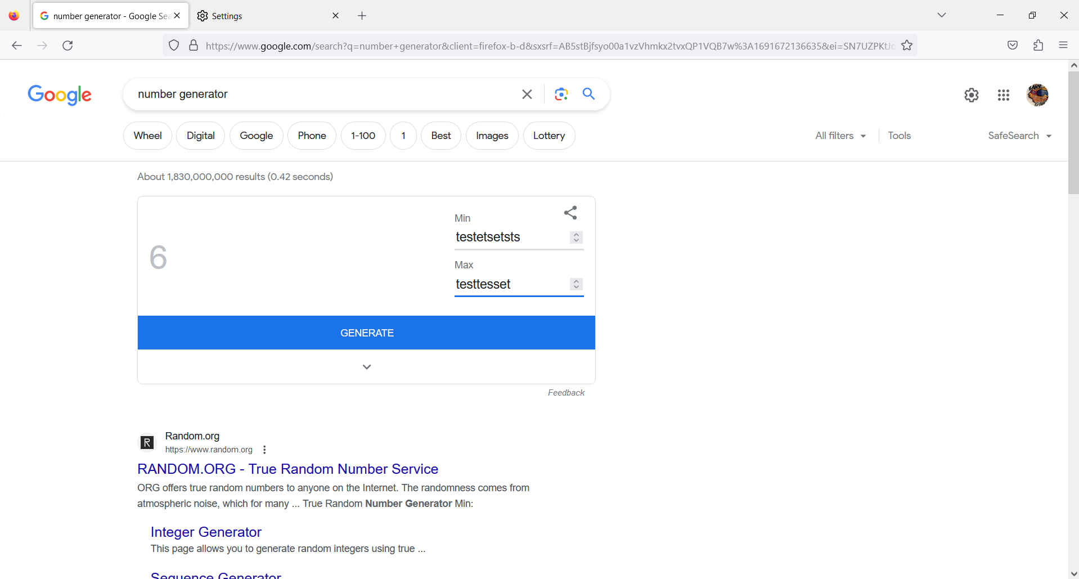
Task: Open Google quick settings gear
Action: pos(972,95)
